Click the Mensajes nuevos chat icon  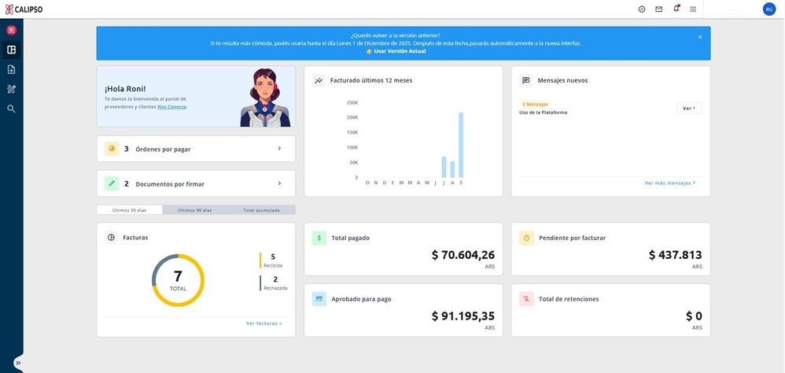point(525,80)
